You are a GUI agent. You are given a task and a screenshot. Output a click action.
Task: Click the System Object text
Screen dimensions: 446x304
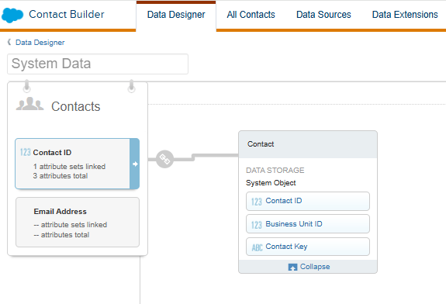tap(271, 182)
